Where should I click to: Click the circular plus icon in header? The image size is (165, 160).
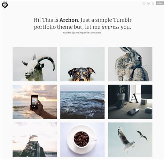click(148, 3)
